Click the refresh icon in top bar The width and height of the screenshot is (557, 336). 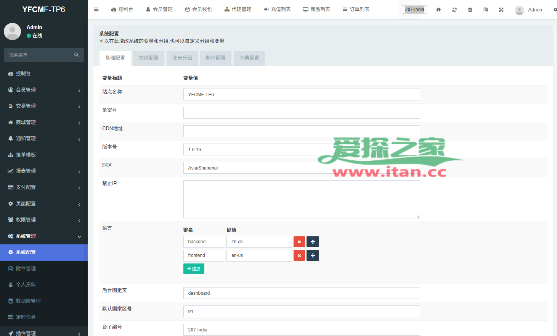point(454,10)
